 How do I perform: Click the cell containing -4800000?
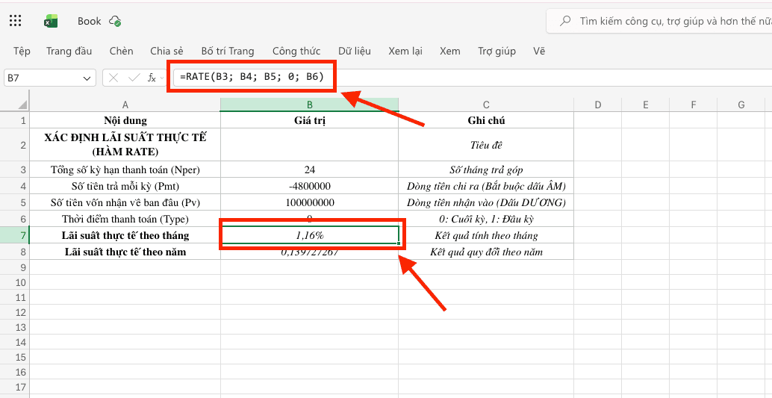(x=309, y=186)
